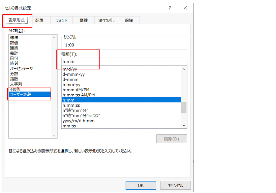Close the セルの書式設定 dialog
Viewport: 276px width, 193px height.
pos(185,8)
